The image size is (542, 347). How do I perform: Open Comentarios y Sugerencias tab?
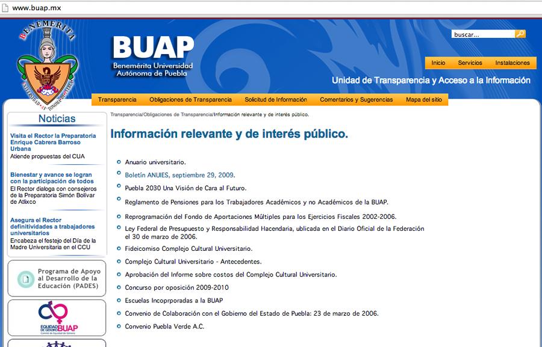[357, 99]
